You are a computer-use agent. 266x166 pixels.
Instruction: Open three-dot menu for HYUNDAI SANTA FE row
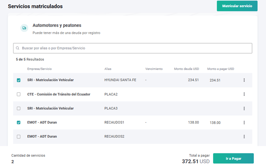click(x=244, y=80)
